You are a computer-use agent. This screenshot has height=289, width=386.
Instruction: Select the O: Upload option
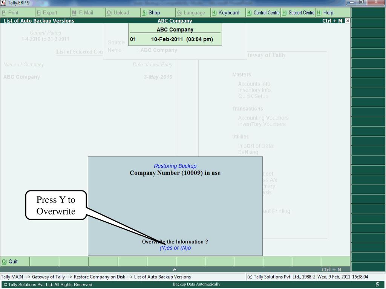pos(123,13)
